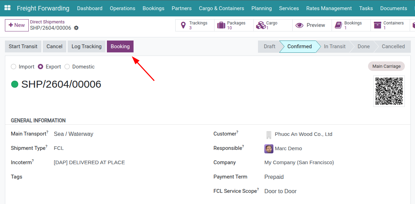Select the Export radio button
Viewport: 415px width, 204px height.
tap(40, 66)
